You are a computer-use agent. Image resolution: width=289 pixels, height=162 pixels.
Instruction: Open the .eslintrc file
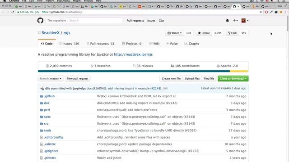coord(50,144)
